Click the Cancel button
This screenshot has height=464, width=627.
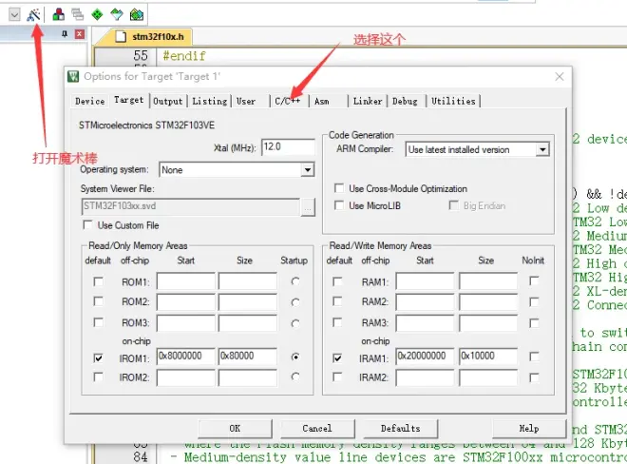(x=317, y=429)
